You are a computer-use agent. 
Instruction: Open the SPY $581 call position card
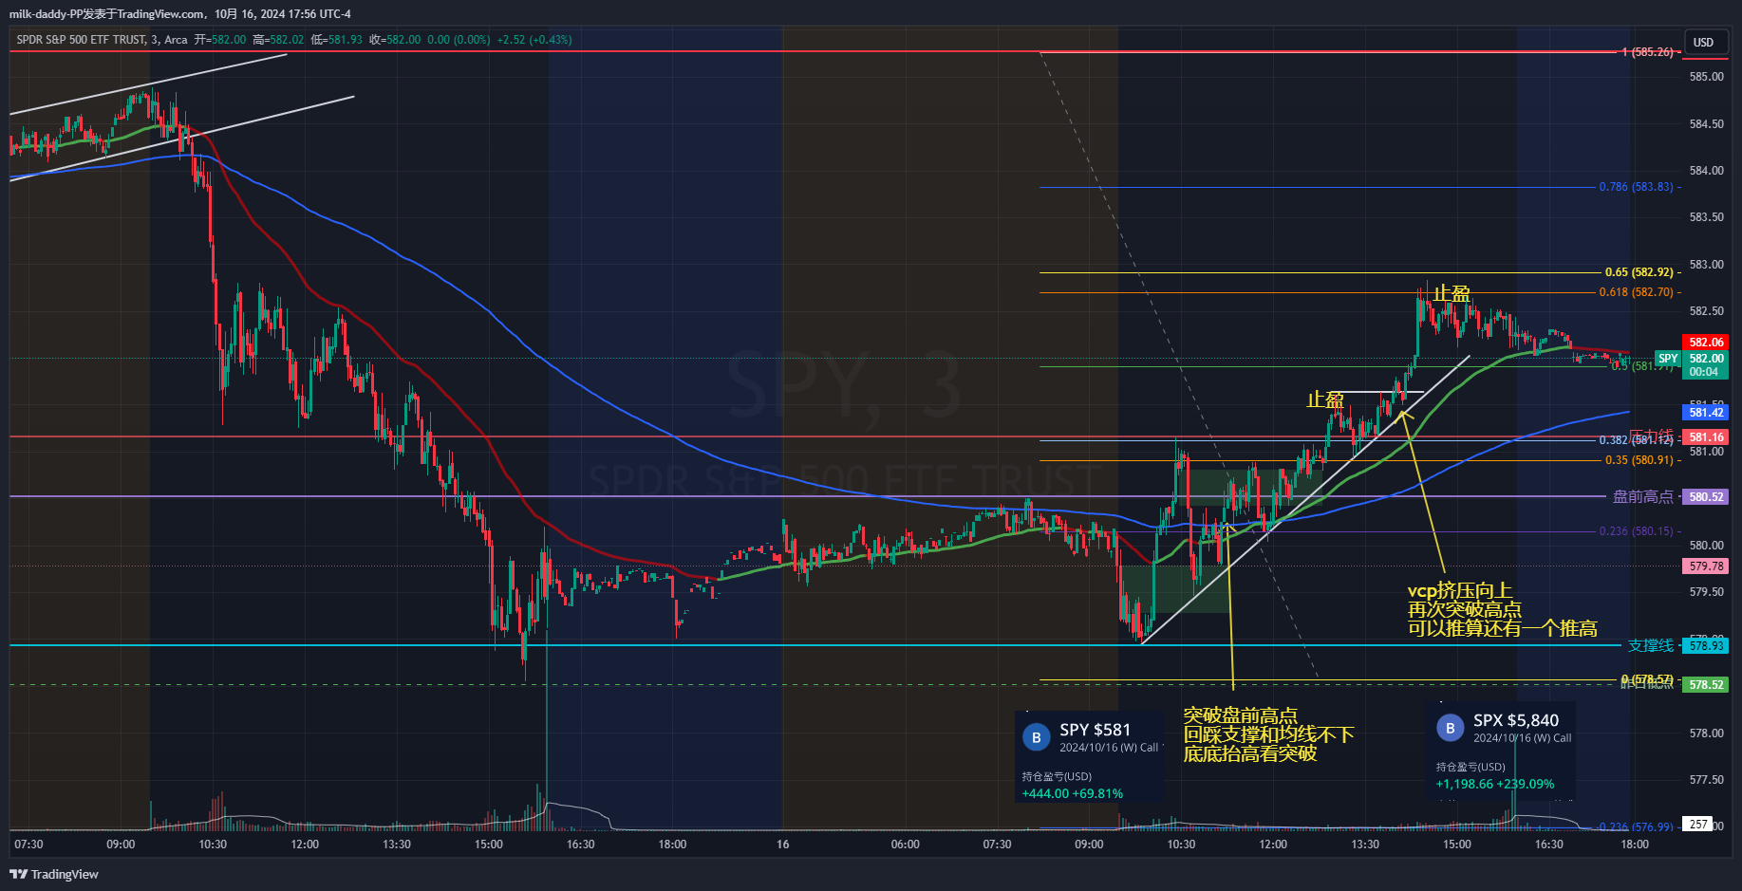pyautogui.click(x=1090, y=756)
